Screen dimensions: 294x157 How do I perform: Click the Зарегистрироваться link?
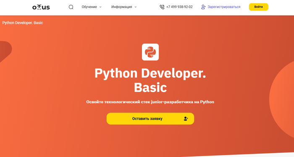(224, 7)
